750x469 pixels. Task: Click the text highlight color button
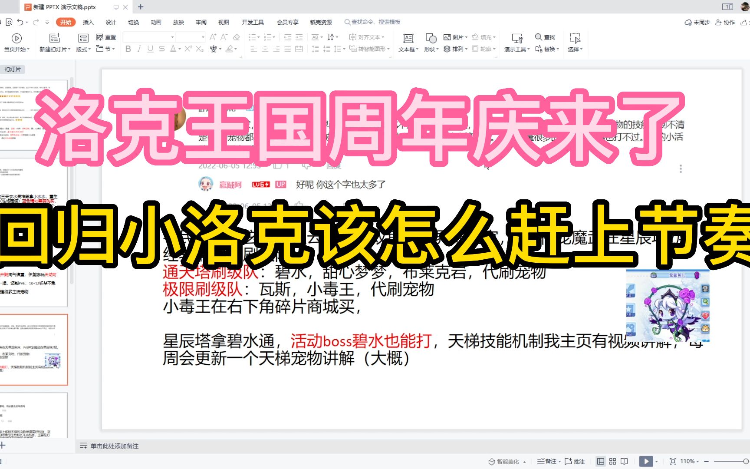229,49
